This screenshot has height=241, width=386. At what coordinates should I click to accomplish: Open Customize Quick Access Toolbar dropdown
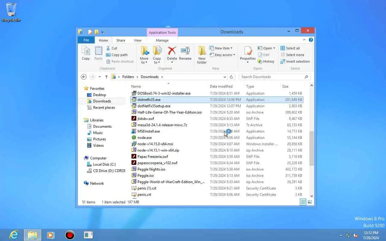point(103,32)
